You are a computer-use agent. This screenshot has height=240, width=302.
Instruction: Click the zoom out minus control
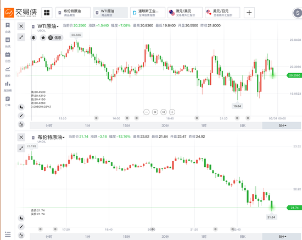[147, 112]
